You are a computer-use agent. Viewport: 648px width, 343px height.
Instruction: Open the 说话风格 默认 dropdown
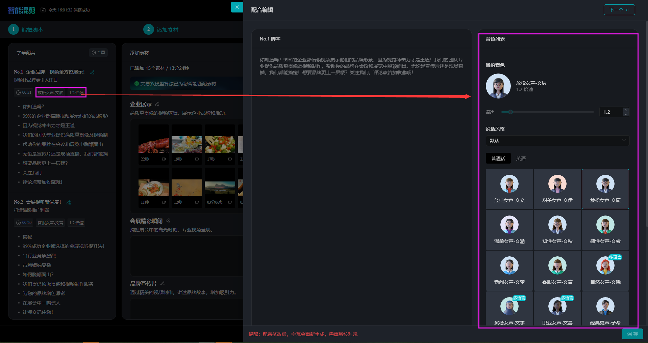point(557,141)
